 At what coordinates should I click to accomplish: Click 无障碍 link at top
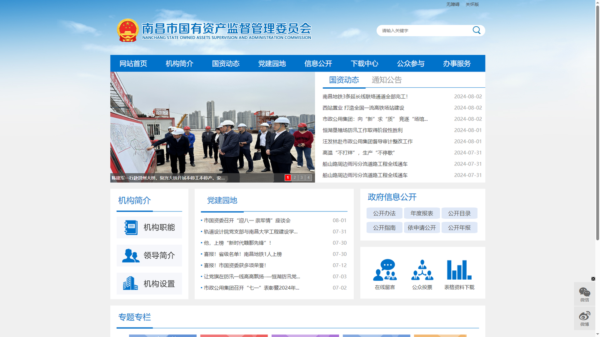[x=453, y=4]
